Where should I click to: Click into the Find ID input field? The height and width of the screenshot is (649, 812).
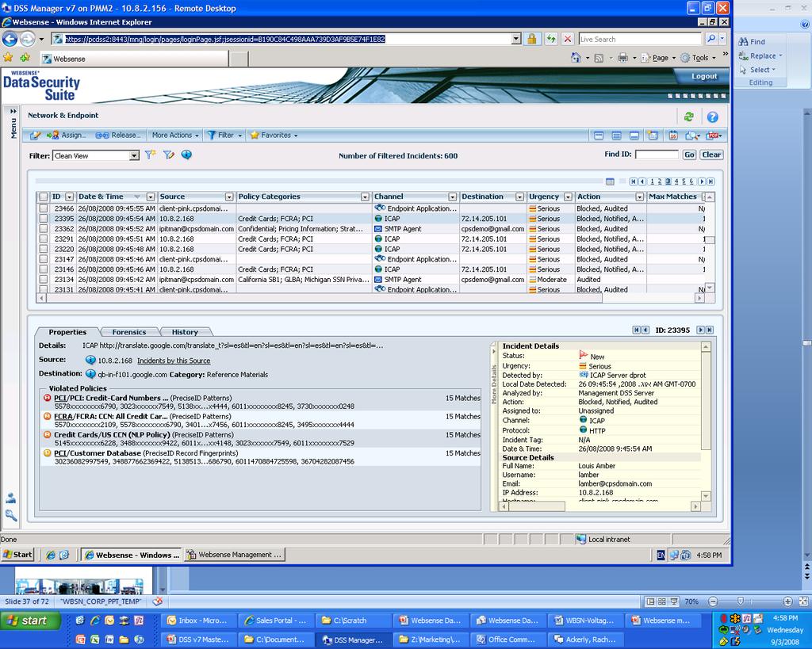pyautogui.click(x=657, y=155)
